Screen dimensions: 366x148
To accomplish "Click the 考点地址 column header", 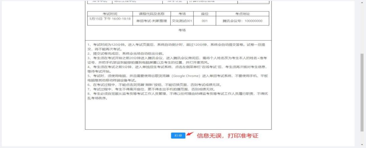I will [242, 14].
